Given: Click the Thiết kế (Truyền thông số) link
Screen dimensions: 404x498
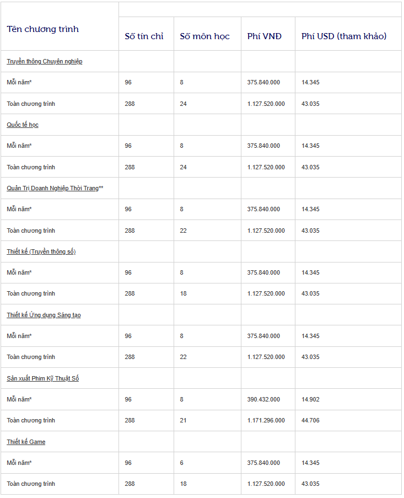Looking at the screenshot, I should point(41,251).
